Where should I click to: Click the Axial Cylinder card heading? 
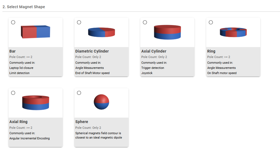coord(154,51)
